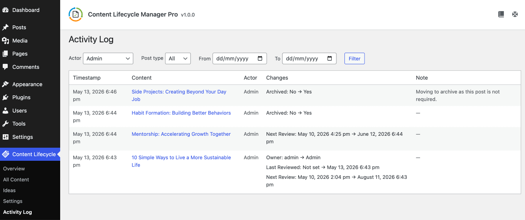This screenshot has height=220, width=525.
Task: Click 'Archived: No → Yes' in Habit Formation row
Action: pos(289,113)
